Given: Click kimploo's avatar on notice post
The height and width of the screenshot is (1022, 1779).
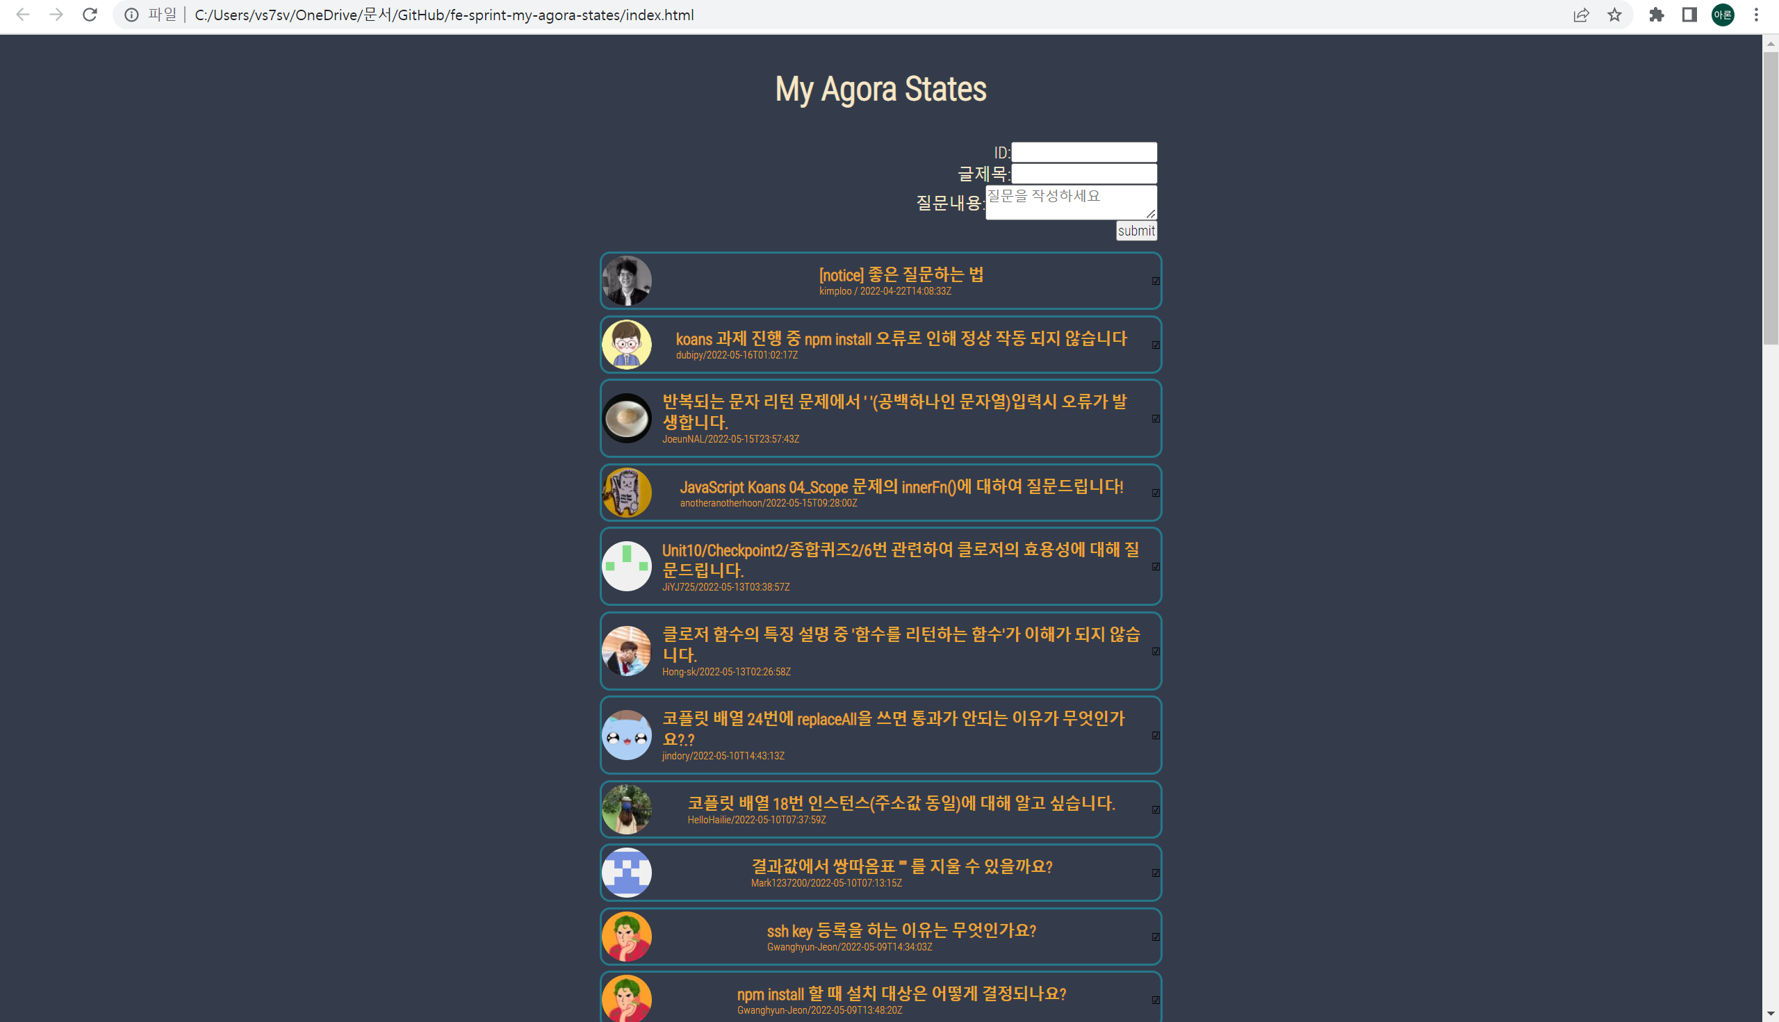Looking at the screenshot, I should [626, 281].
